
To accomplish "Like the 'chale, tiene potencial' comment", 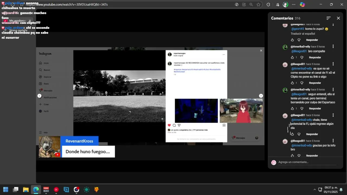I will click(x=292, y=134).
